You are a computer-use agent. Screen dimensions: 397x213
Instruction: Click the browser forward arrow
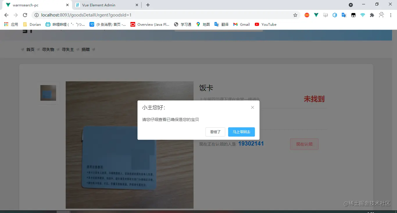coord(16,15)
